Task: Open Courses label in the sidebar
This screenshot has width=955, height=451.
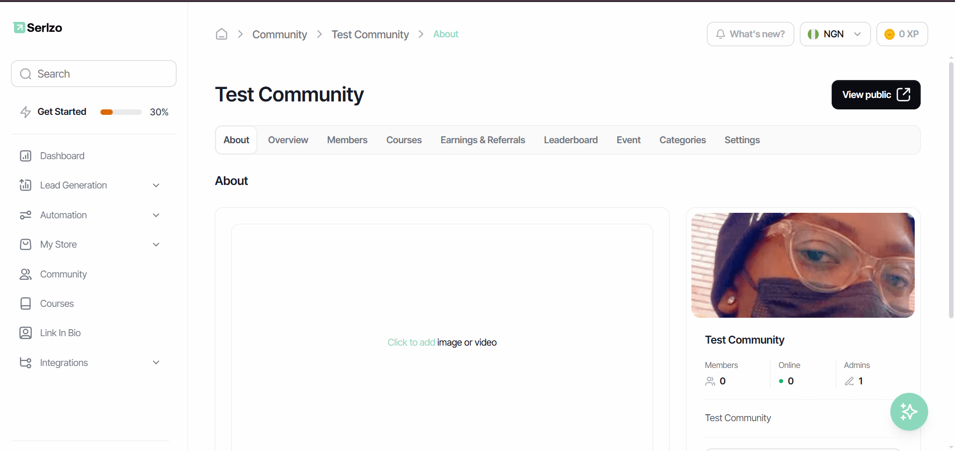Action: (57, 304)
